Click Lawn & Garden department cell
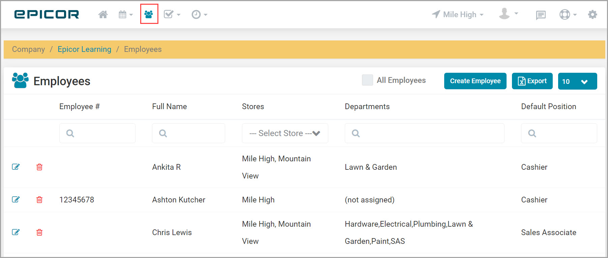The height and width of the screenshot is (258, 608). 371,167
